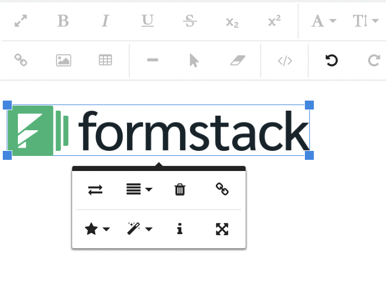Click the clear formatting eraser icon

click(238, 60)
